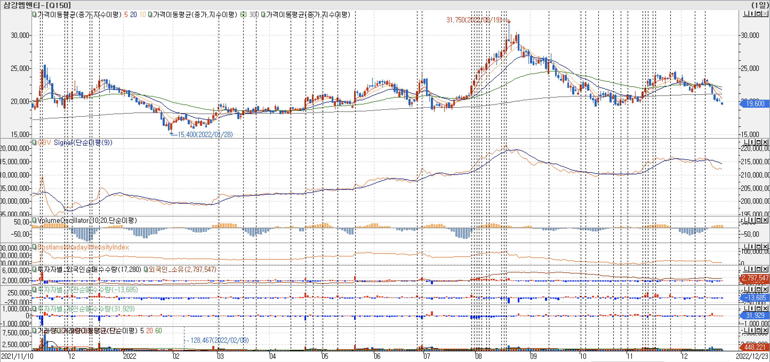Click 삼강엠앤티 [Q150] chart title
Image resolution: width=770 pixels, height=362 pixels.
point(37,5)
